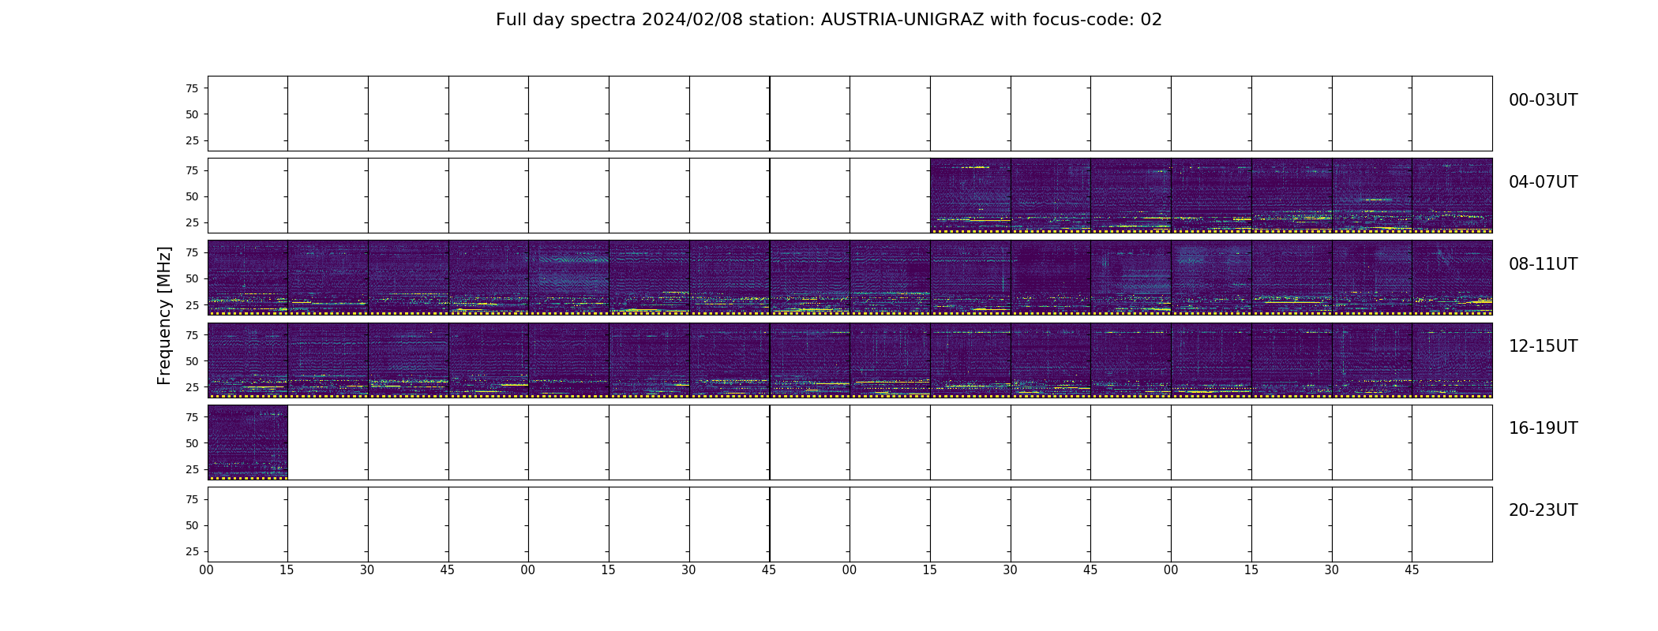Click the plot title text at top
1658x631 pixels.
click(828, 20)
